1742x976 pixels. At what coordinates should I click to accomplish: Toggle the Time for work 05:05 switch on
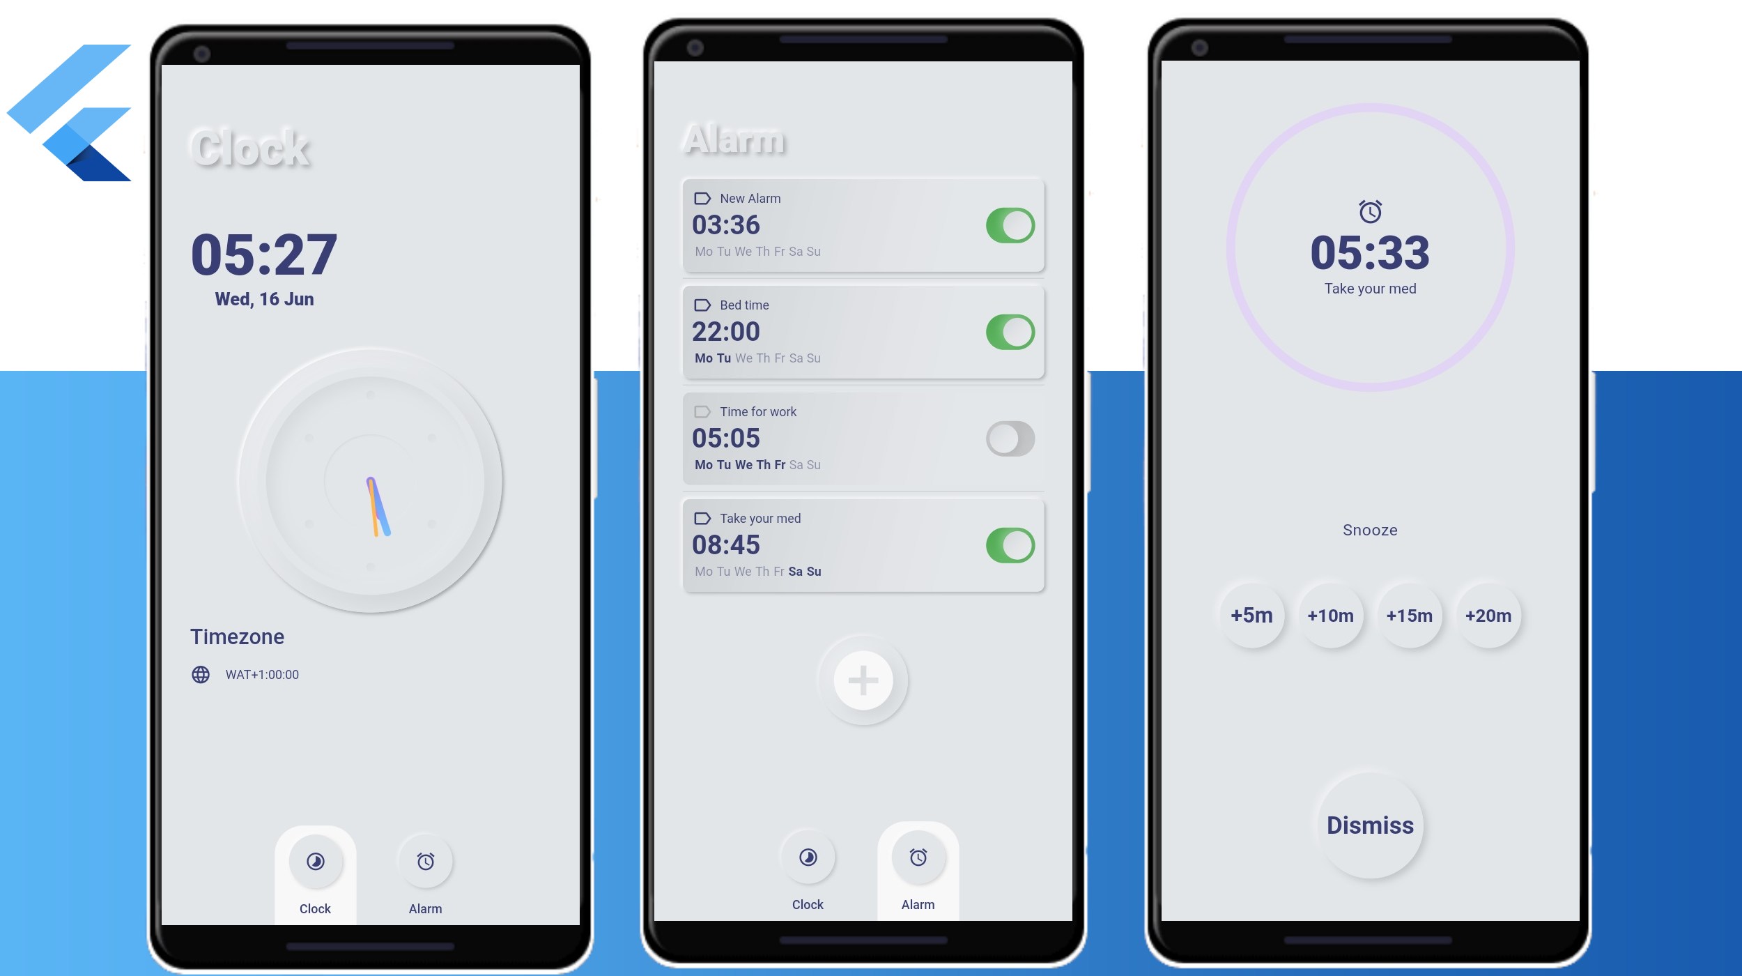click(1008, 439)
